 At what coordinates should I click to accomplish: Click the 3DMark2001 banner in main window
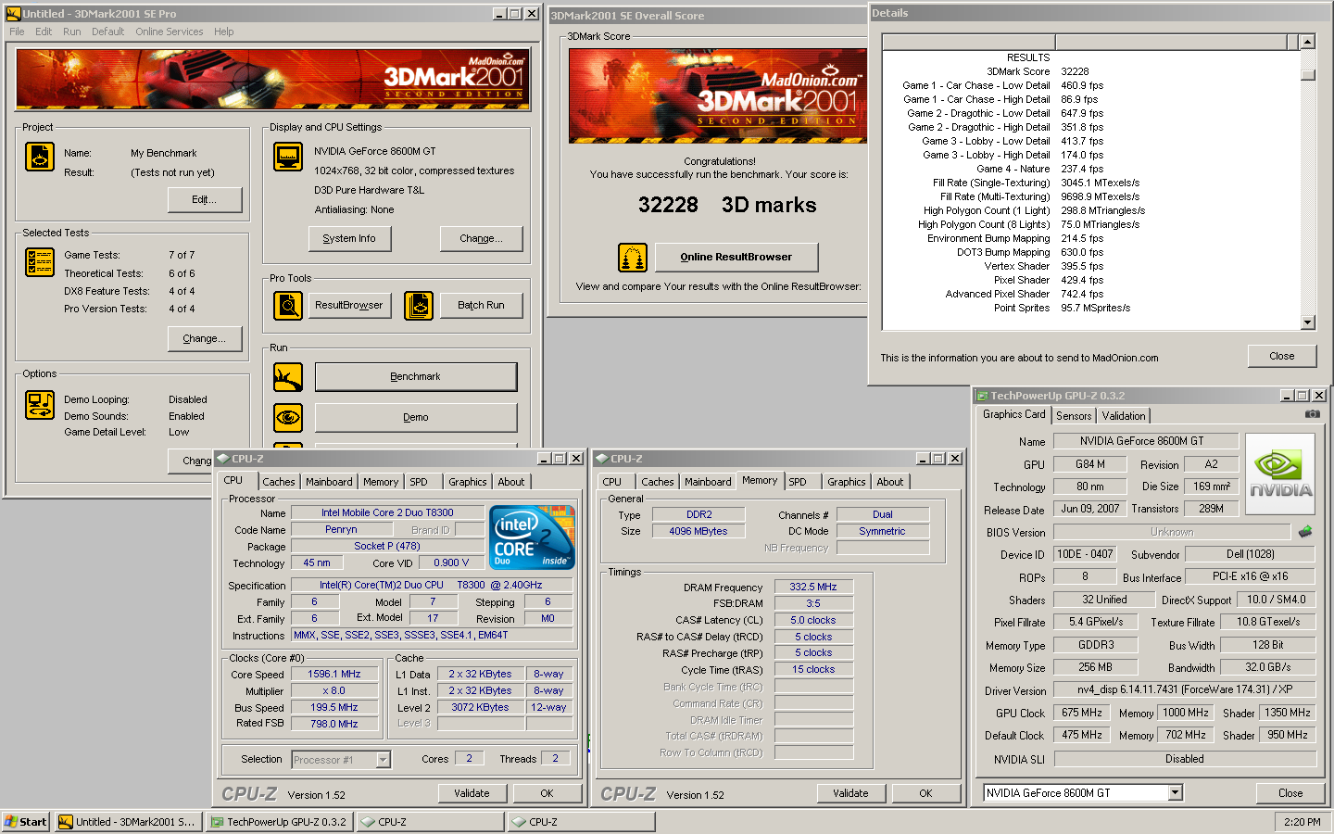(x=273, y=80)
